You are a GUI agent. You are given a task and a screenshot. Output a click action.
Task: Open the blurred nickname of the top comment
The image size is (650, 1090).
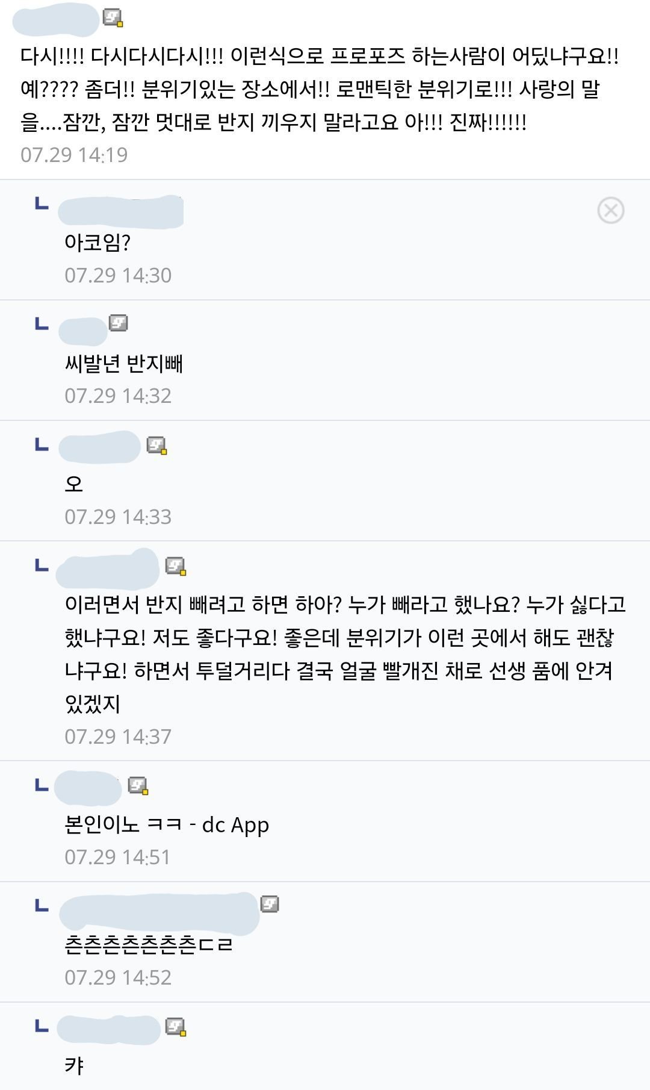55,20
